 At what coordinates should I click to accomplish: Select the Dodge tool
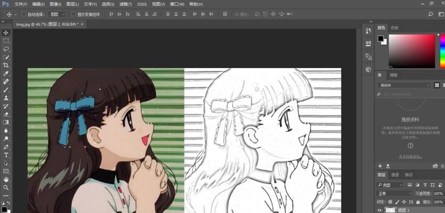point(6,138)
